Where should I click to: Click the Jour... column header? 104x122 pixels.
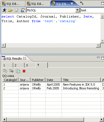pyautogui.click(x=24, y=80)
